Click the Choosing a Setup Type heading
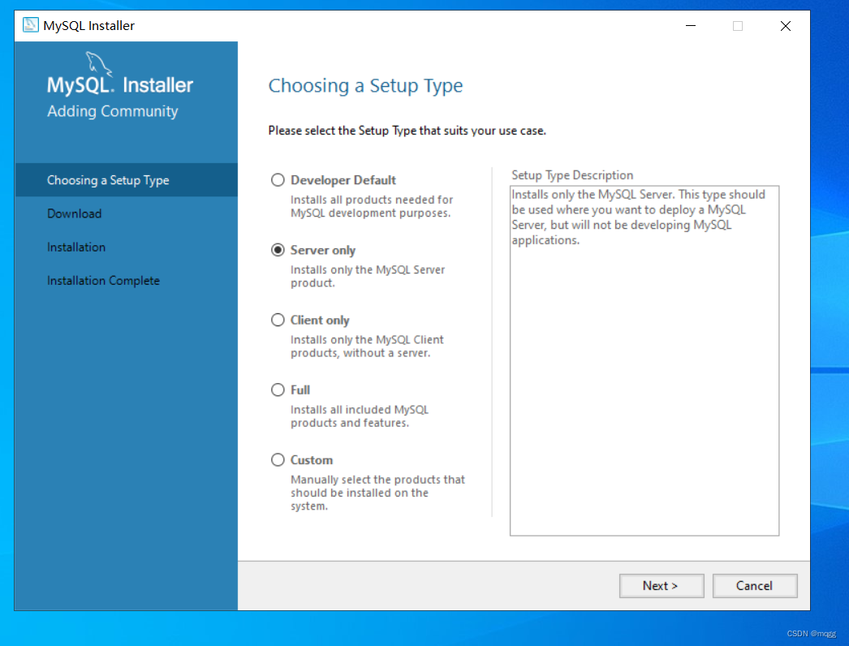 (x=365, y=85)
